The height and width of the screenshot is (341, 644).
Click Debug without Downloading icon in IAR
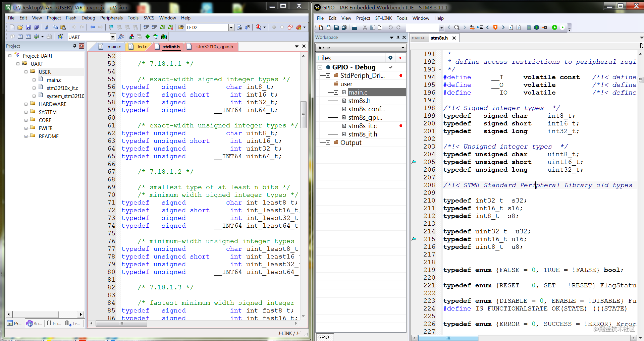point(562,27)
